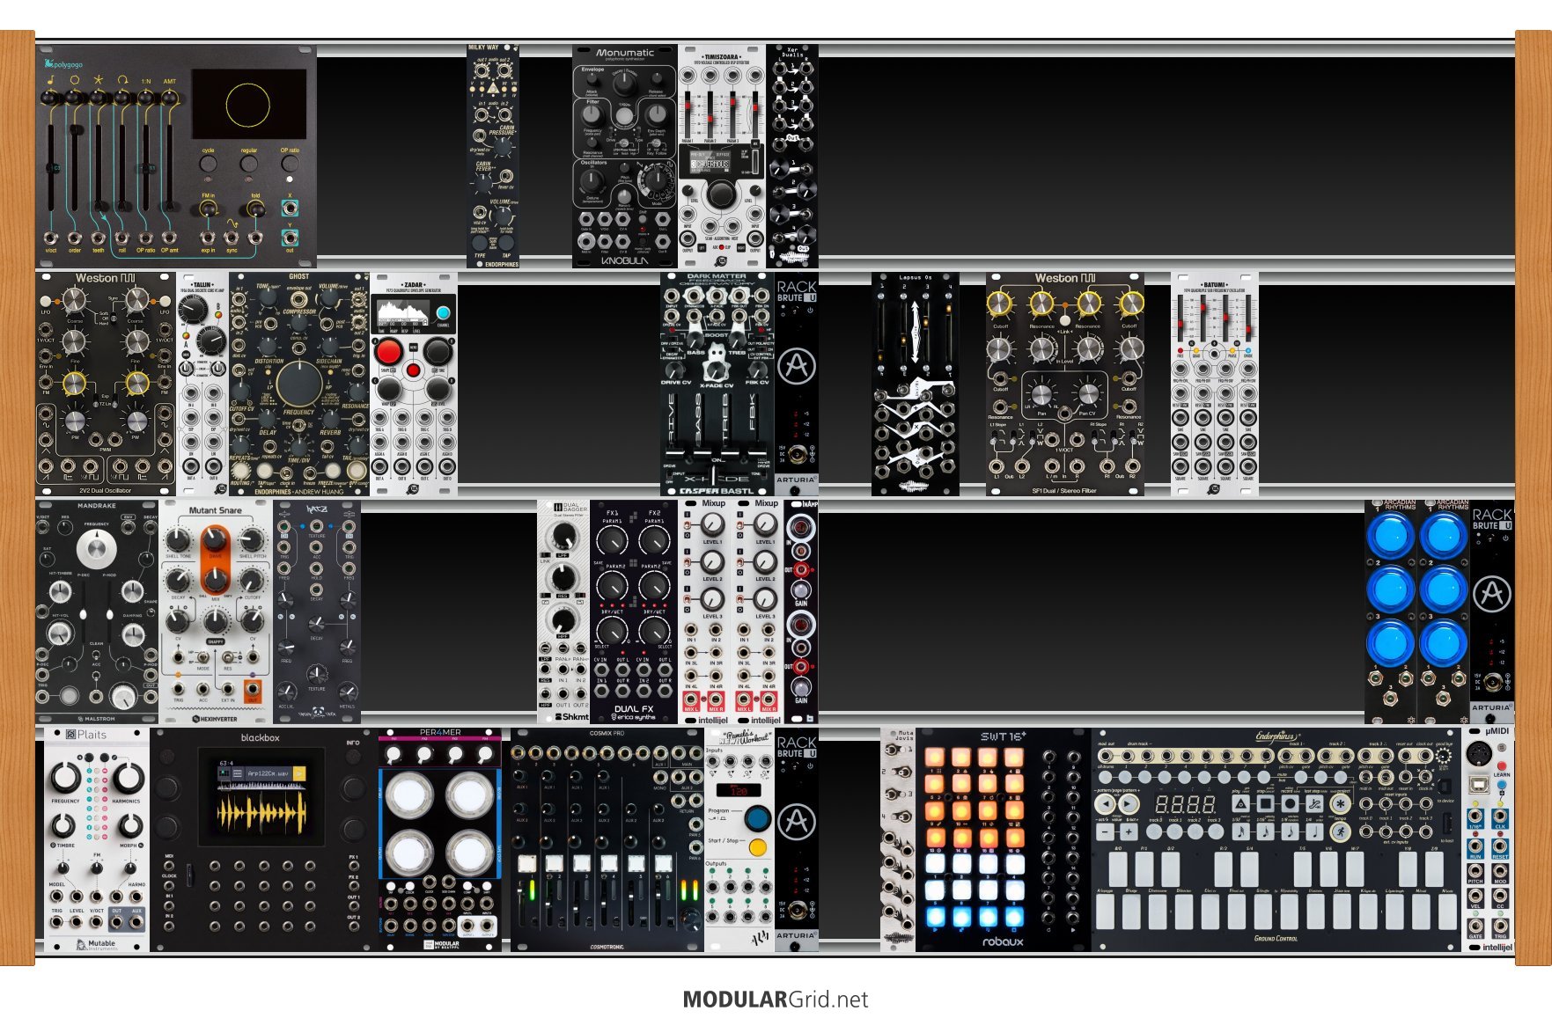The height and width of the screenshot is (1018, 1552).
Task: Click the Ghost large frequency knob
Action: [x=299, y=384]
